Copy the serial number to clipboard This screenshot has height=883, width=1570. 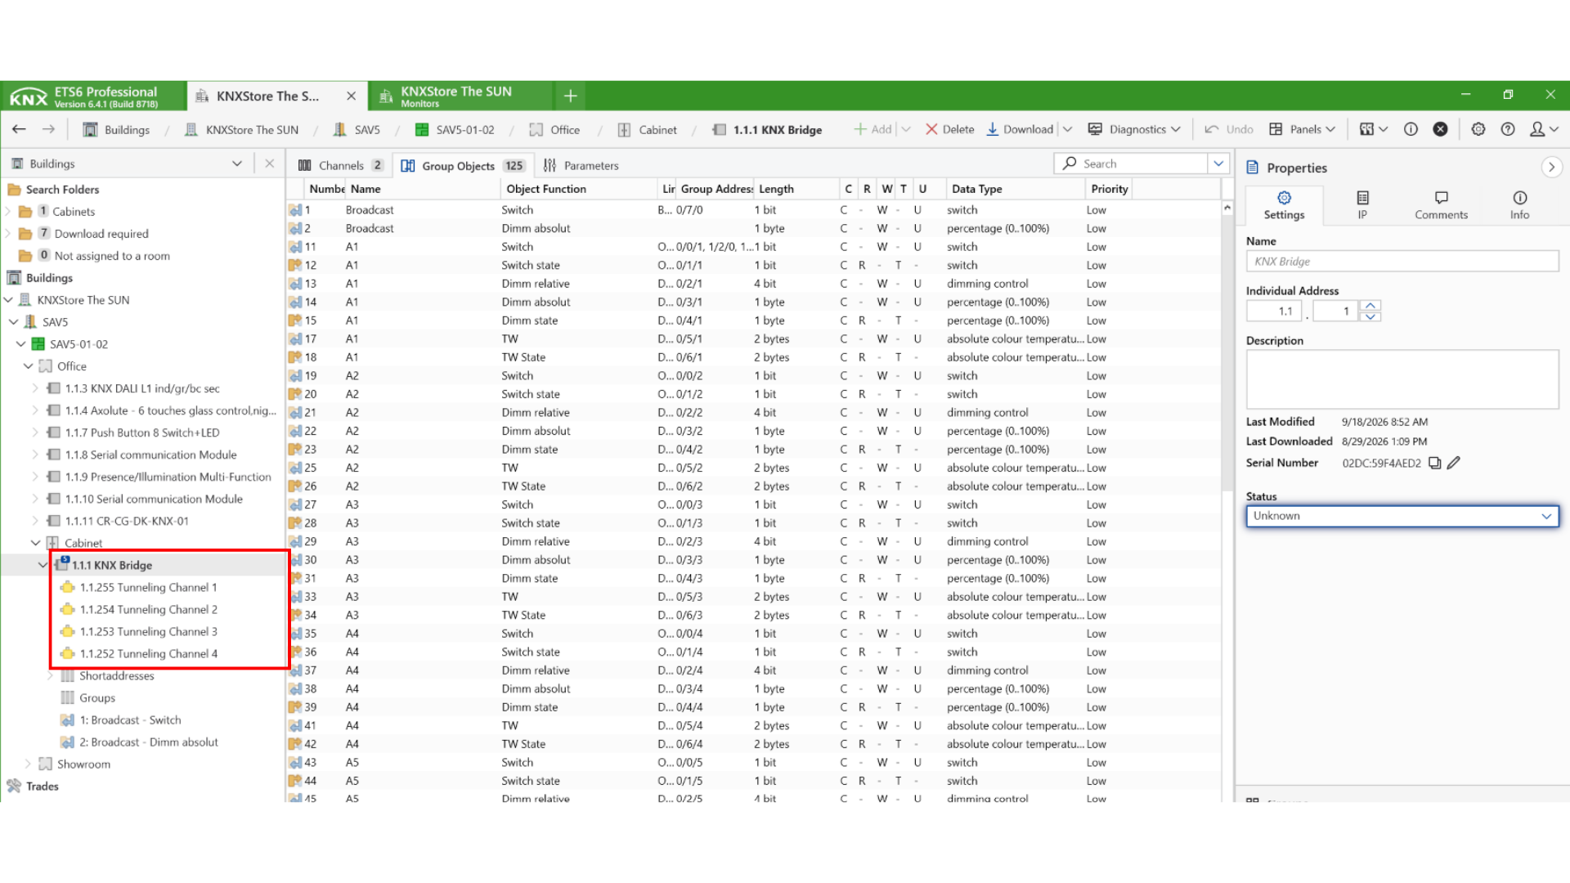[x=1434, y=463]
